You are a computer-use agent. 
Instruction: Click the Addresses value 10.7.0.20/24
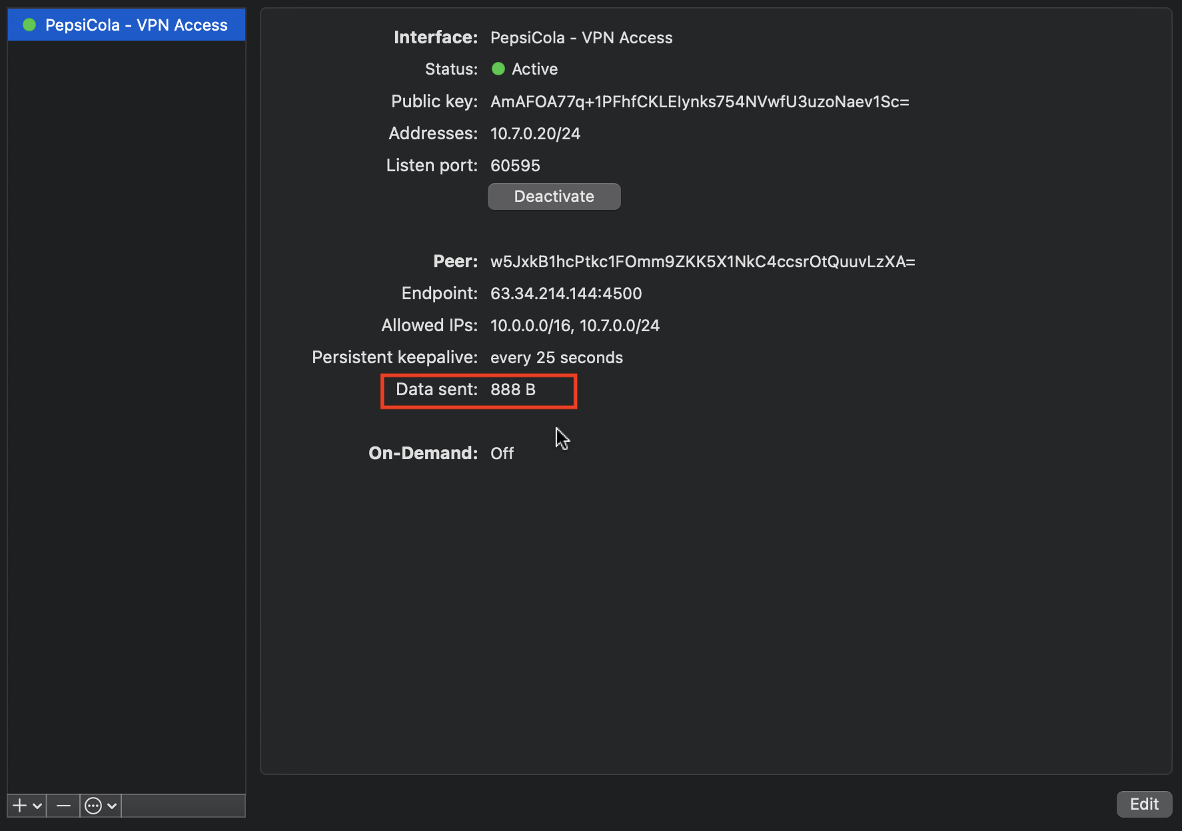[x=535, y=134]
